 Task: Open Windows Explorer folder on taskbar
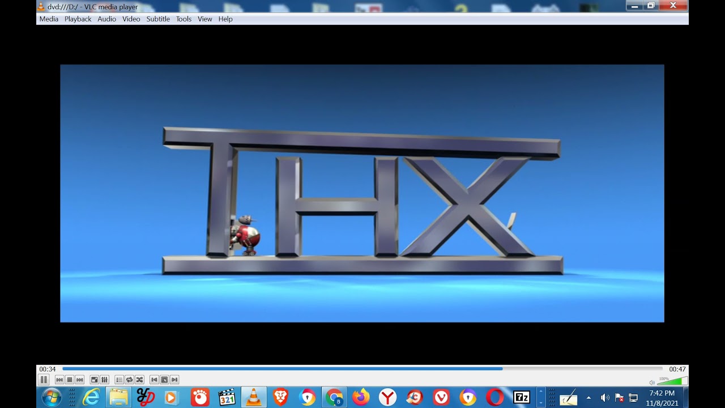coord(118,397)
